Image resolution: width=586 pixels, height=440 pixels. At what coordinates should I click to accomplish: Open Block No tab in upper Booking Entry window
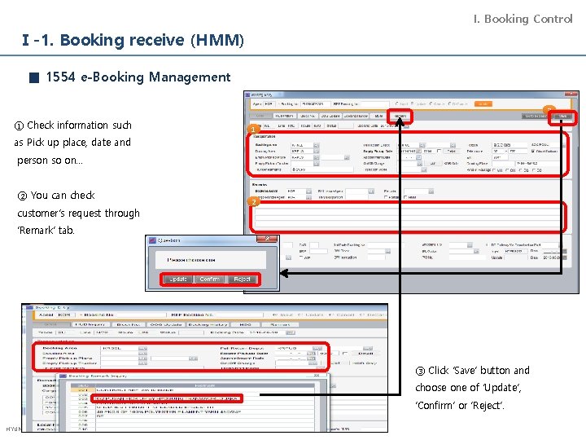tap(308, 116)
